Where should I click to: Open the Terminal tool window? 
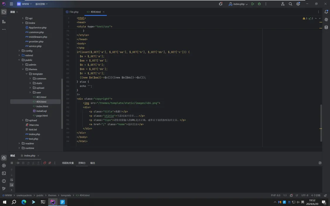pyautogui.click(x=4, y=173)
